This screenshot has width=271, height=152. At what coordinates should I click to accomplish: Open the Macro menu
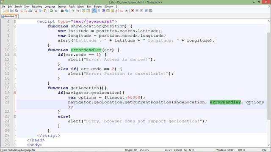pyautogui.click(x=81, y=7)
